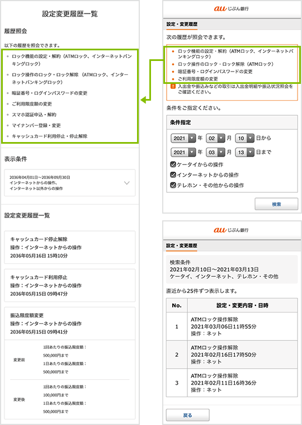This screenshot has height=425, width=302.
Task: Select 設定・変更履歴 tab on lower screen
Action: pos(182,246)
